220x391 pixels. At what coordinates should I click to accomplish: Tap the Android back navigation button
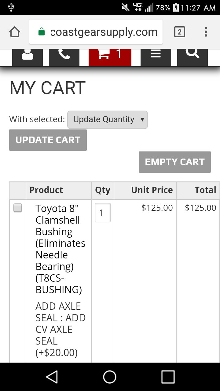tap(52, 377)
